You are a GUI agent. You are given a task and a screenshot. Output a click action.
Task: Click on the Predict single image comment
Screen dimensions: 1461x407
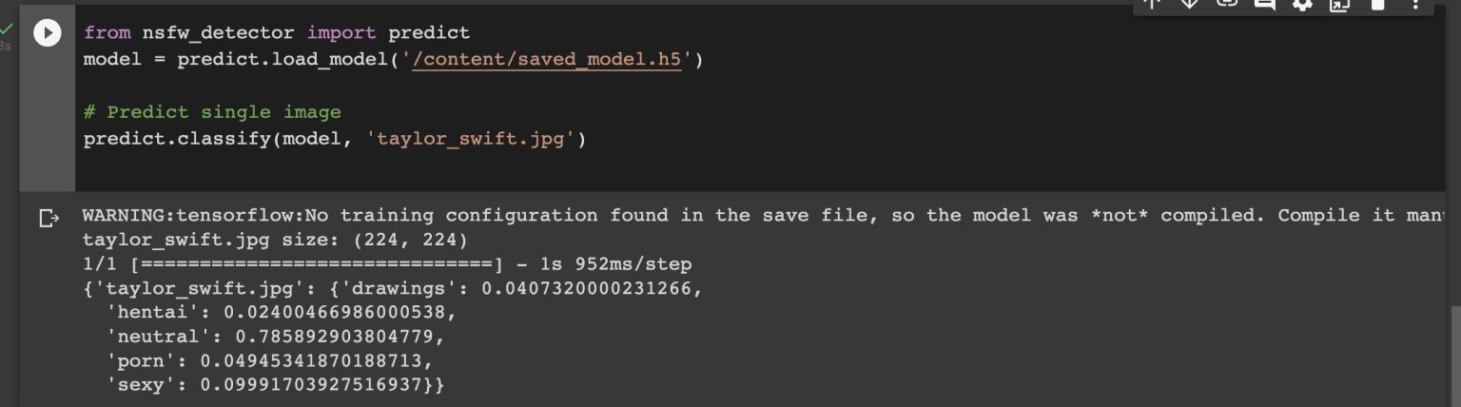pyautogui.click(x=211, y=112)
